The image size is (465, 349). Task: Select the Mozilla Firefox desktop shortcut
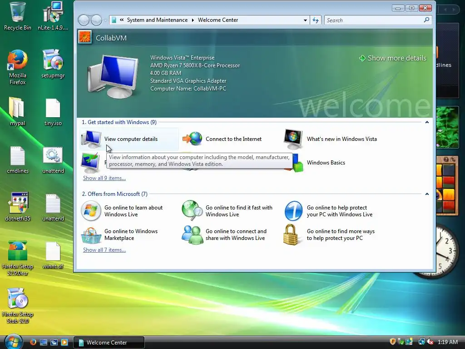click(x=18, y=67)
